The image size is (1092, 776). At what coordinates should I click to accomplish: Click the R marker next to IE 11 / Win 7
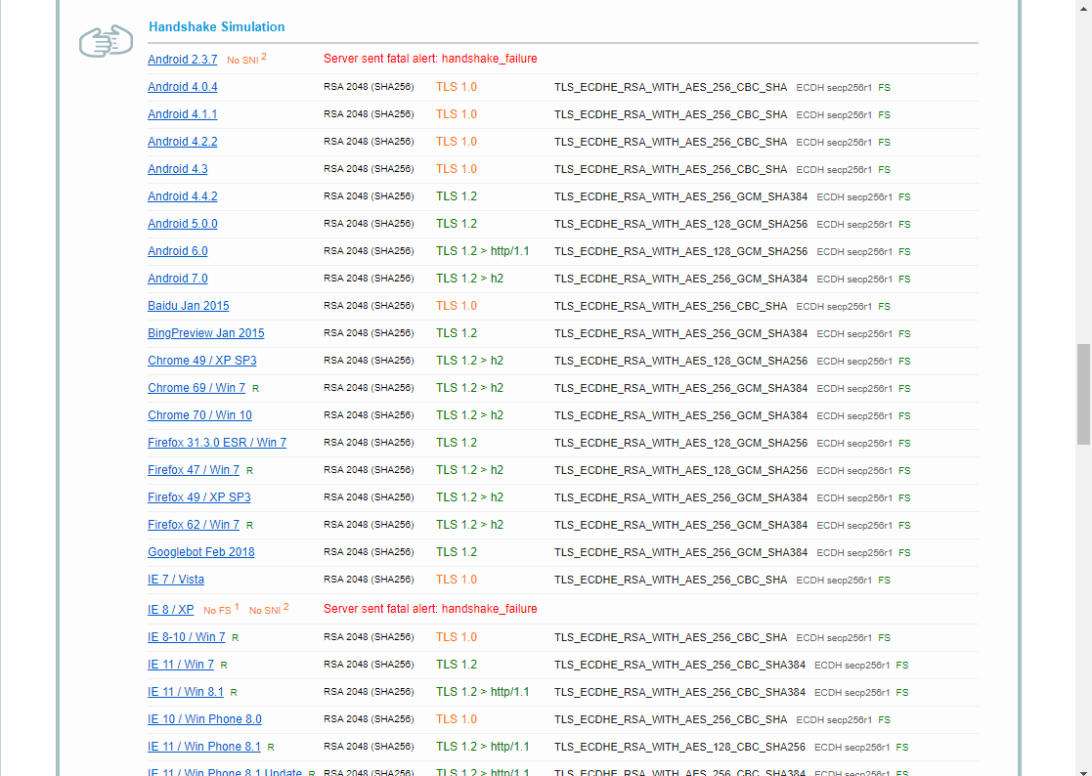click(x=224, y=666)
